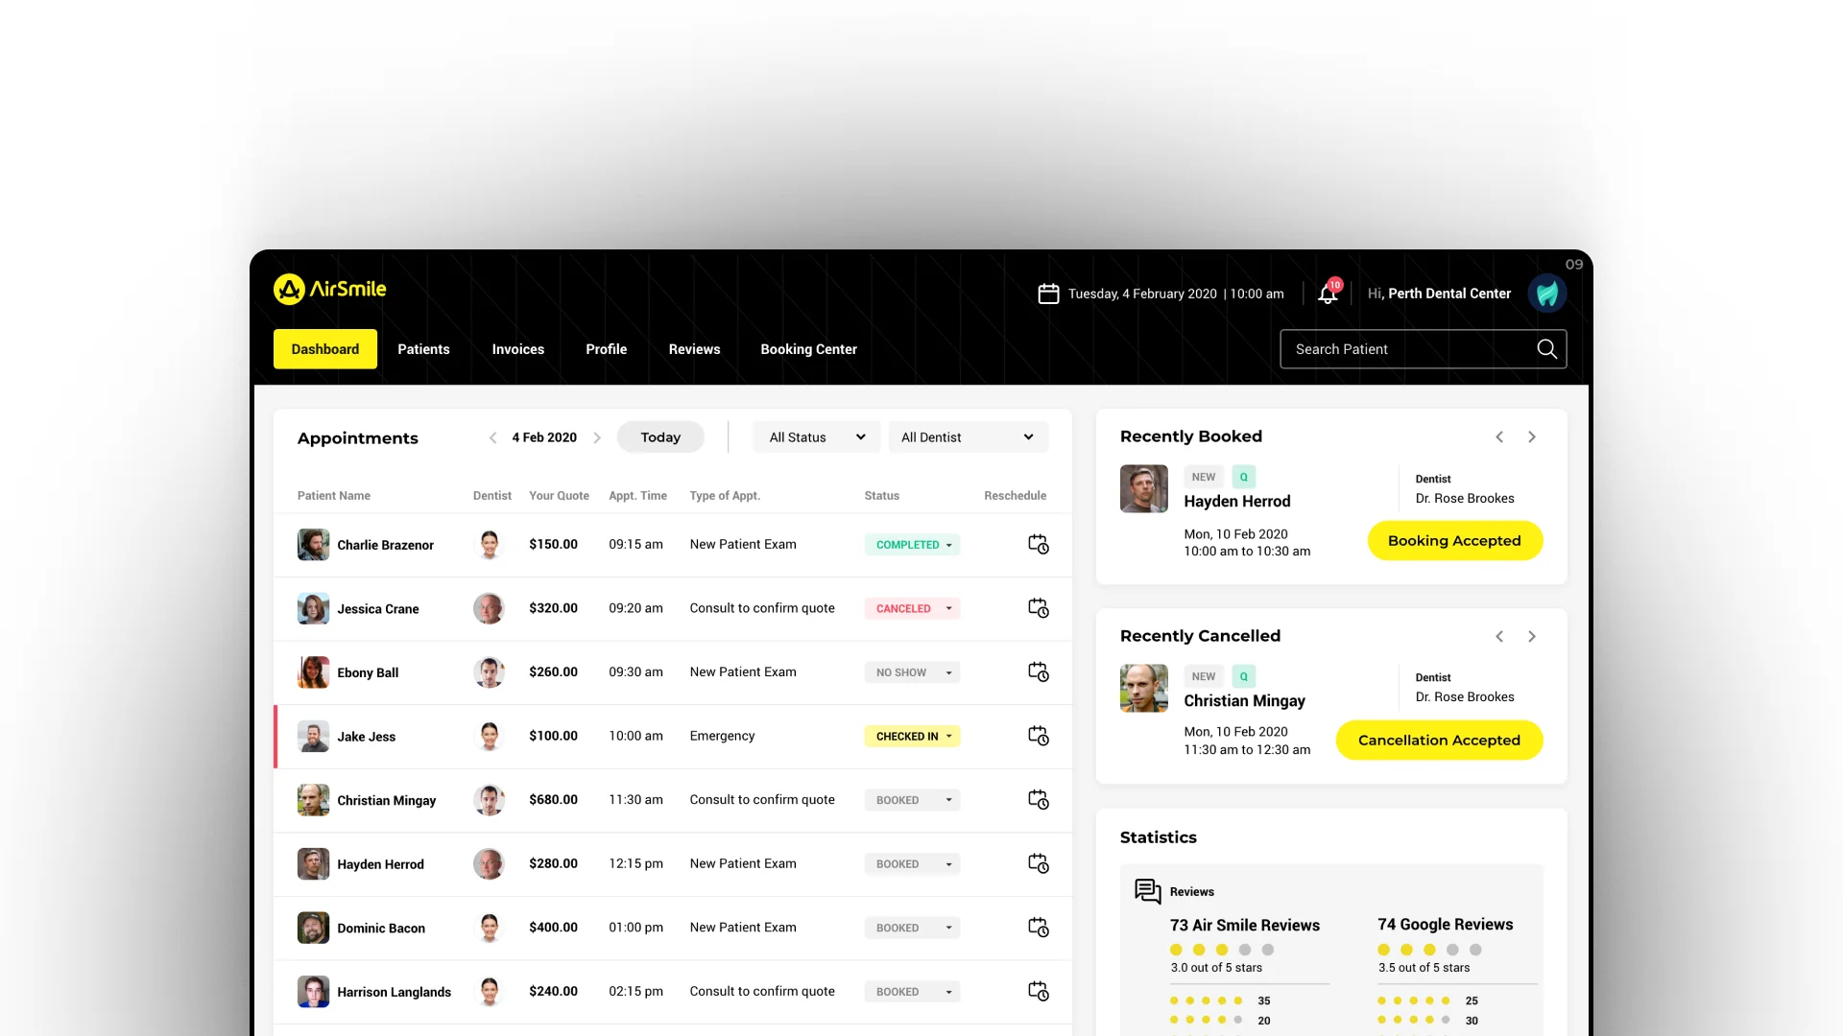Click reschedule icon for Harrison Langlands
Viewport: 1843px width, 1036px height.
pyautogui.click(x=1038, y=991)
